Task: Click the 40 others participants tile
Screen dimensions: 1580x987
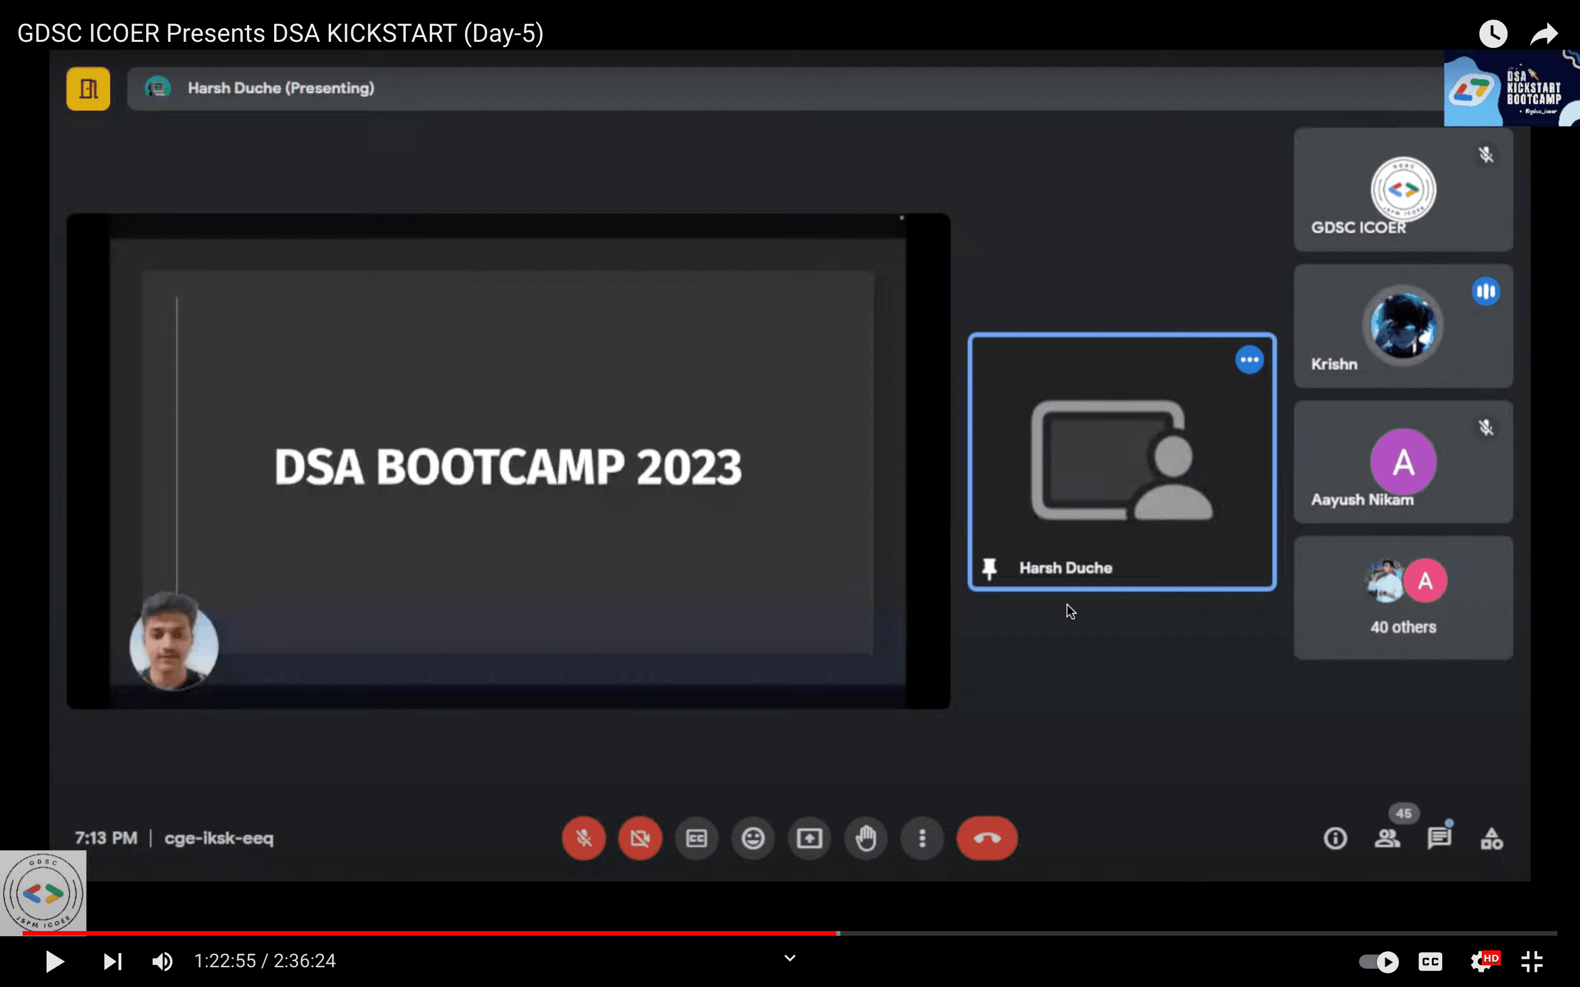Action: 1403,598
